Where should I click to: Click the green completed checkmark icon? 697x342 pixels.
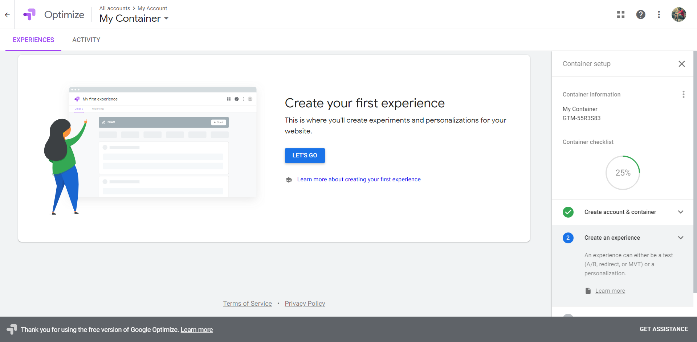568,212
